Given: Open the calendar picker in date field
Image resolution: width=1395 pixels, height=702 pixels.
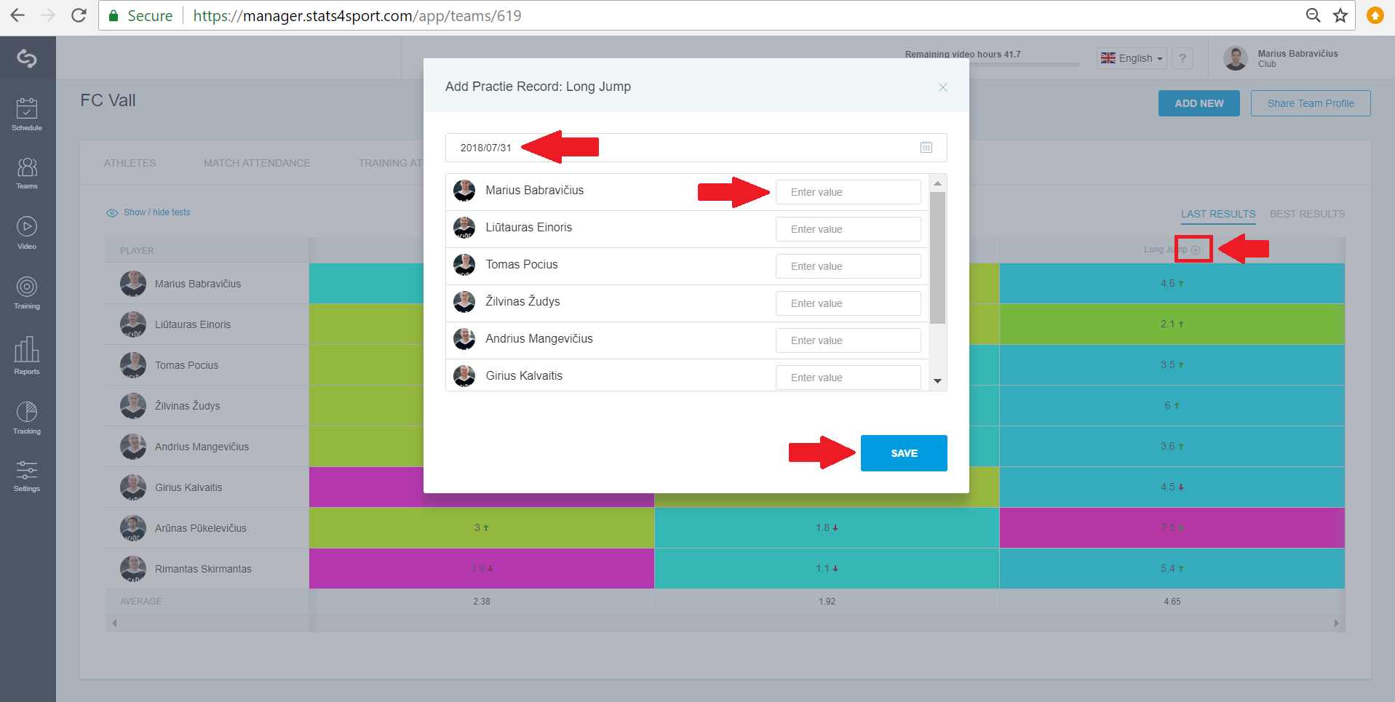Looking at the screenshot, I should coord(926,147).
